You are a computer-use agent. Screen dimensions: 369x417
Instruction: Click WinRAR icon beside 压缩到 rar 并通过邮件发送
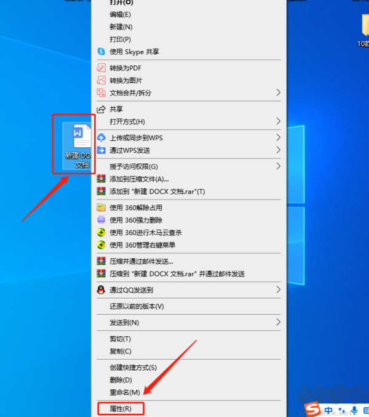[x=101, y=273]
